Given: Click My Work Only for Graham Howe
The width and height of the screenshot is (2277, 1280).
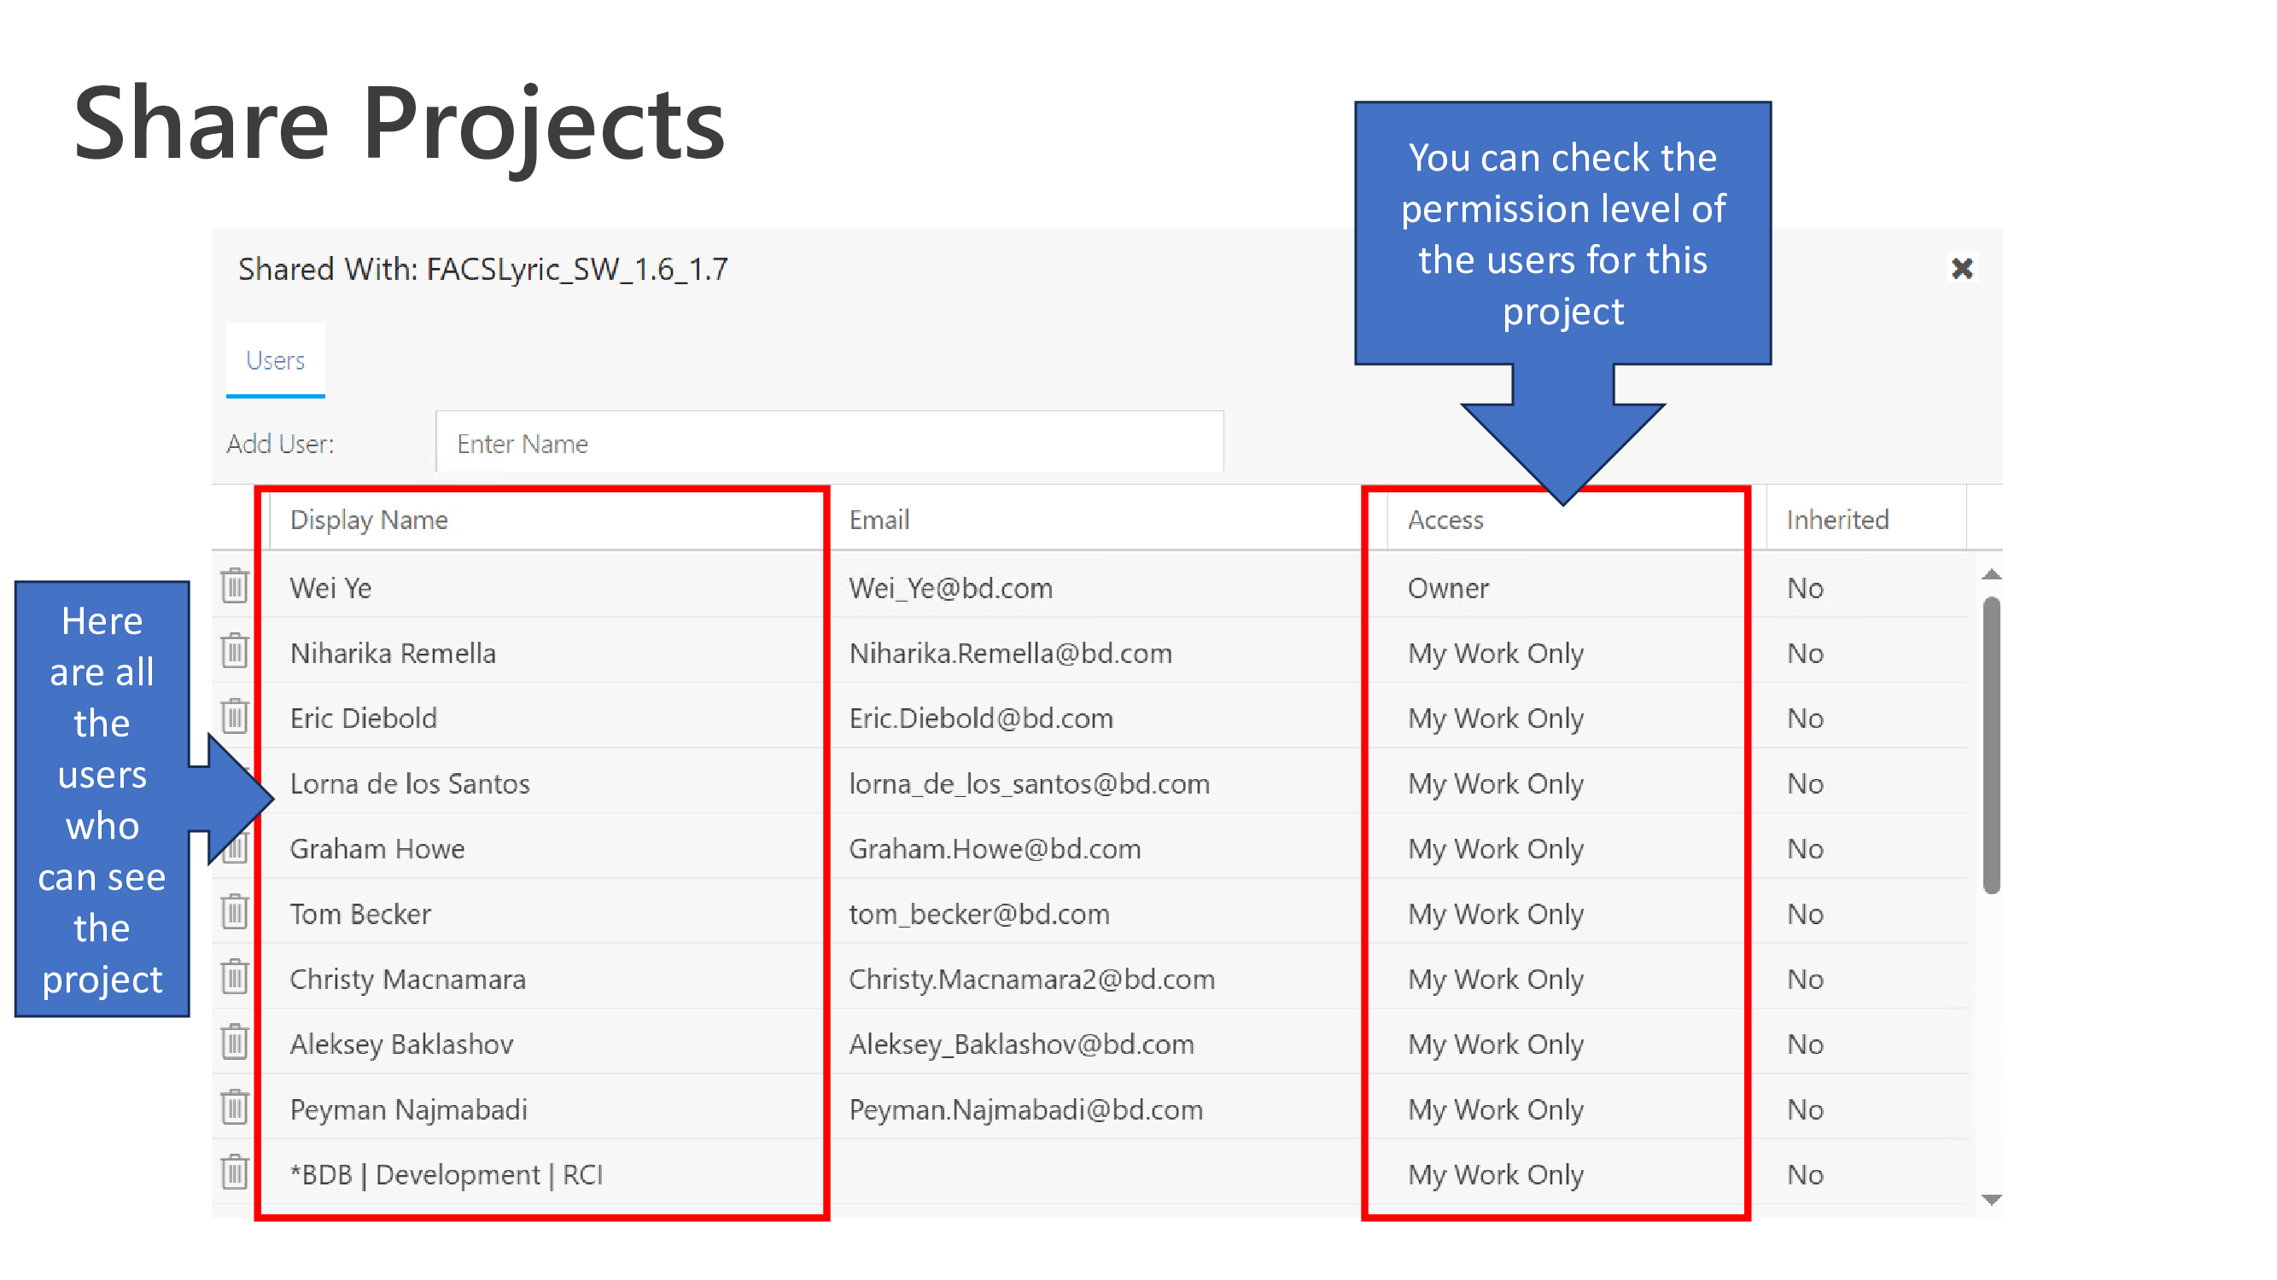Looking at the screenshot, I should tap(1496, 849).
